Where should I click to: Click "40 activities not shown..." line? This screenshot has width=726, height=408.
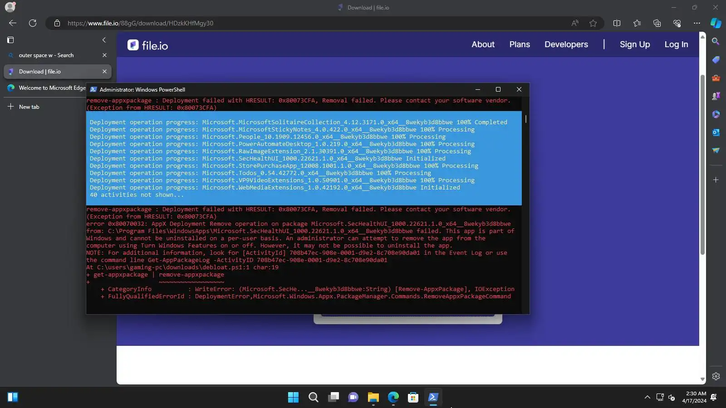[137, 195]
